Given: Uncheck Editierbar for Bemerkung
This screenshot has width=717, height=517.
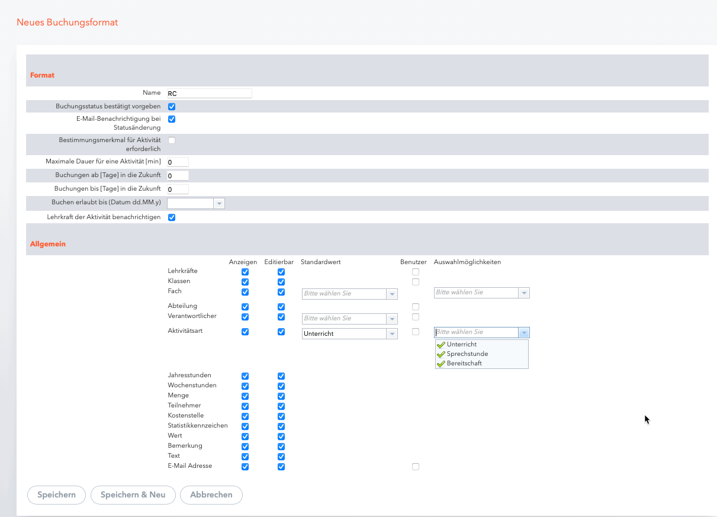Looking at the screenshot, I should 281,447.
